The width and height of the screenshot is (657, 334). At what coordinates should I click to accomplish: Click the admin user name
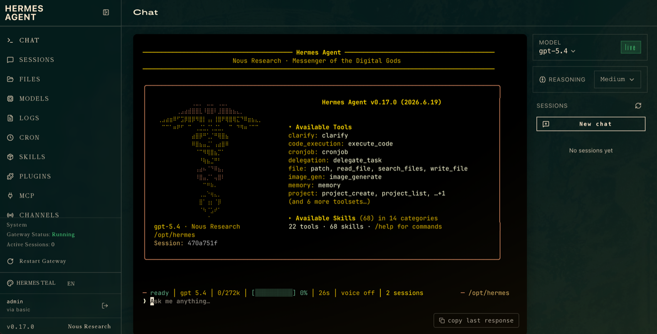15,302
